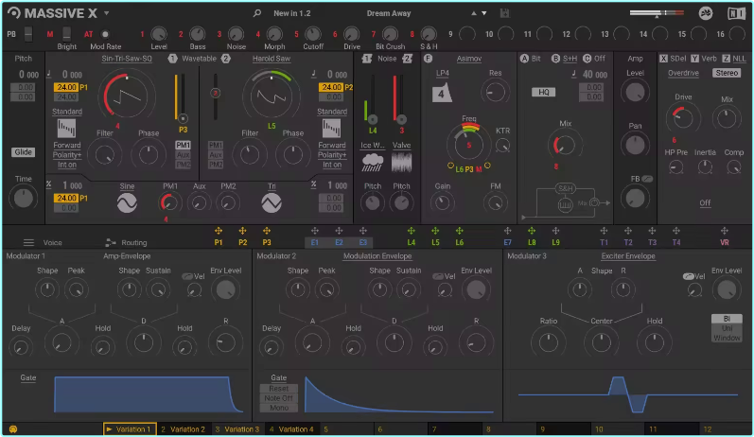The width and height of the screenshot is (754, 437).
Task: Open the Modulation Envelope type menu
Action: pos(377,256)
